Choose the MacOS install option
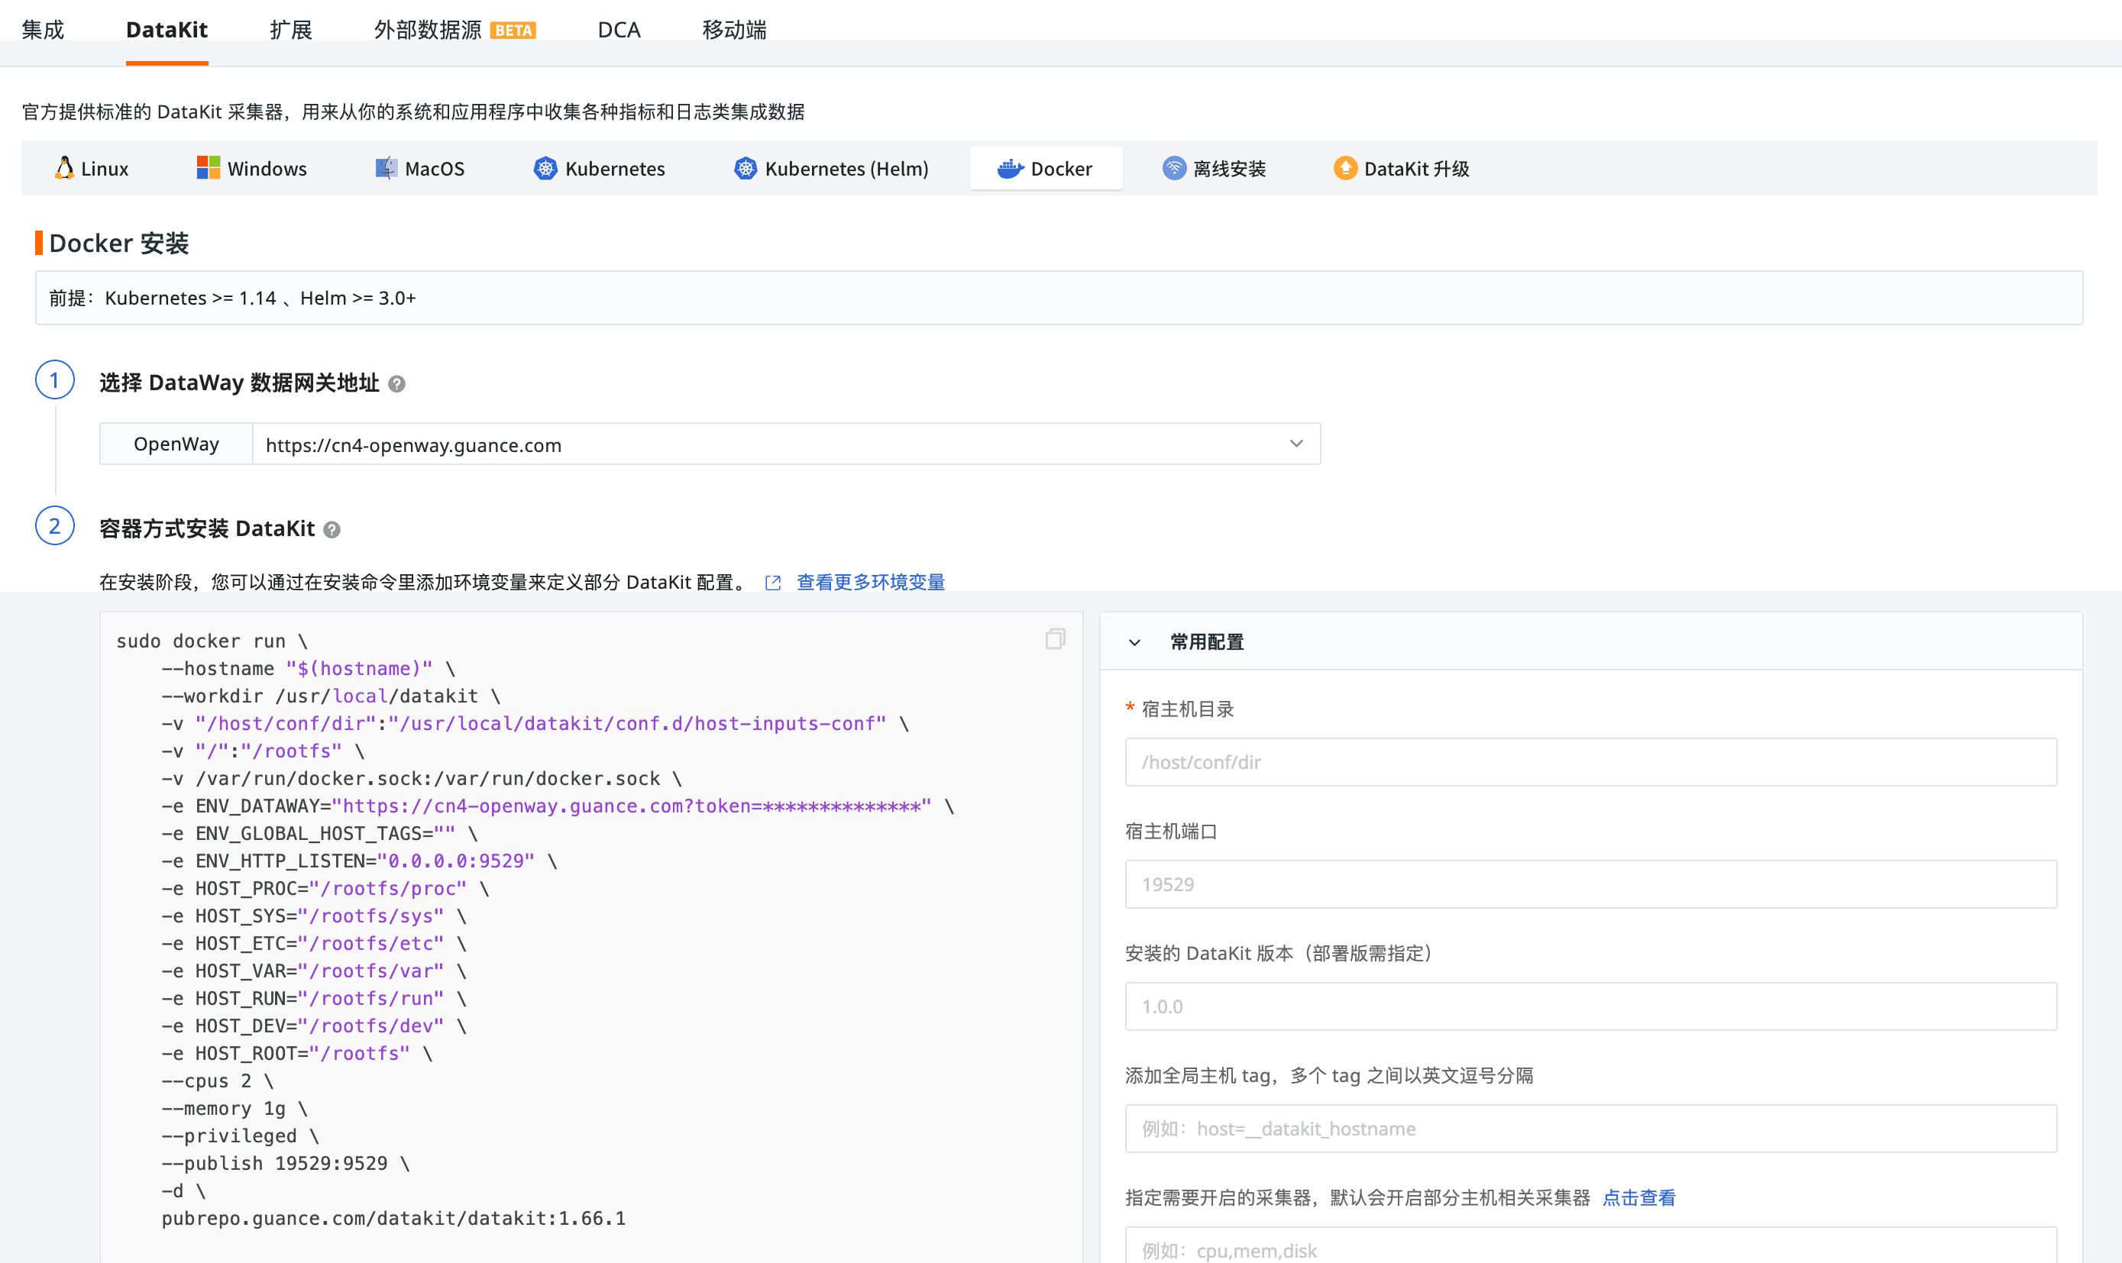2122x1263 pixels. tap(419, 169)
